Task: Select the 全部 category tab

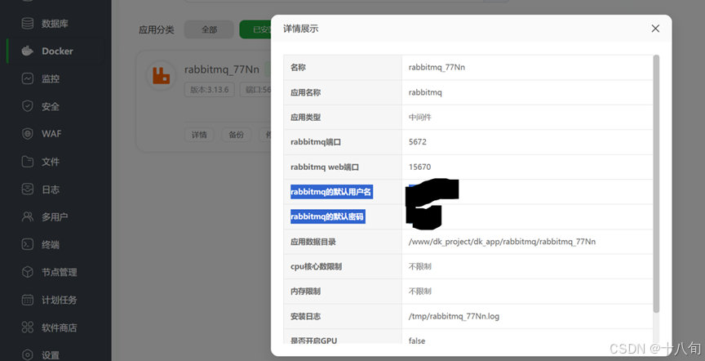Action: tap(209, 29)
